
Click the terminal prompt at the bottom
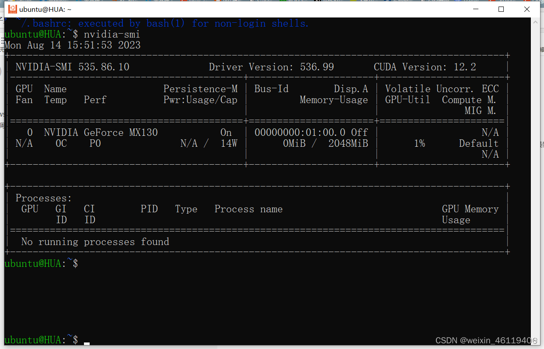39,340
